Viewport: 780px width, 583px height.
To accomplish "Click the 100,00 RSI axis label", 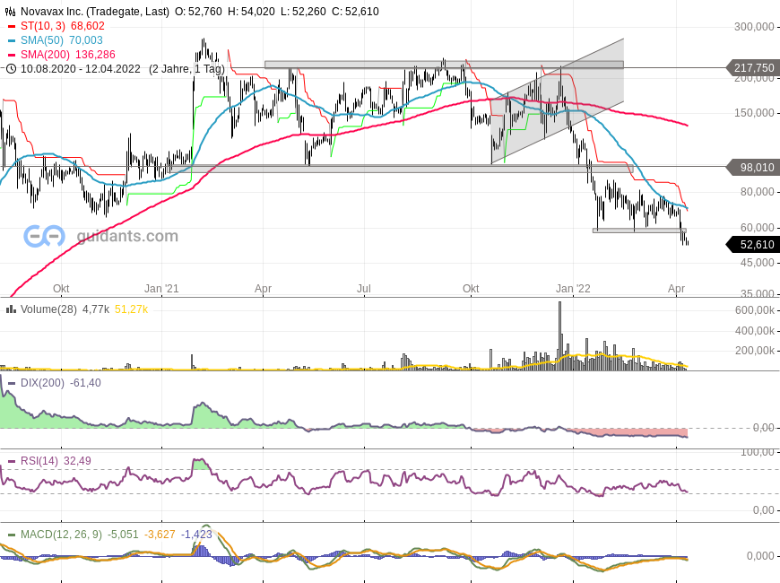I will click(x=757, y=453).
